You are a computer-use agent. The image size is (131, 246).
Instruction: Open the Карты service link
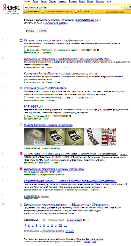tap(43, 1)
